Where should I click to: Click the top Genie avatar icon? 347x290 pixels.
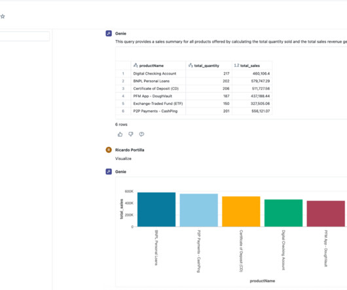click(109, 33)
